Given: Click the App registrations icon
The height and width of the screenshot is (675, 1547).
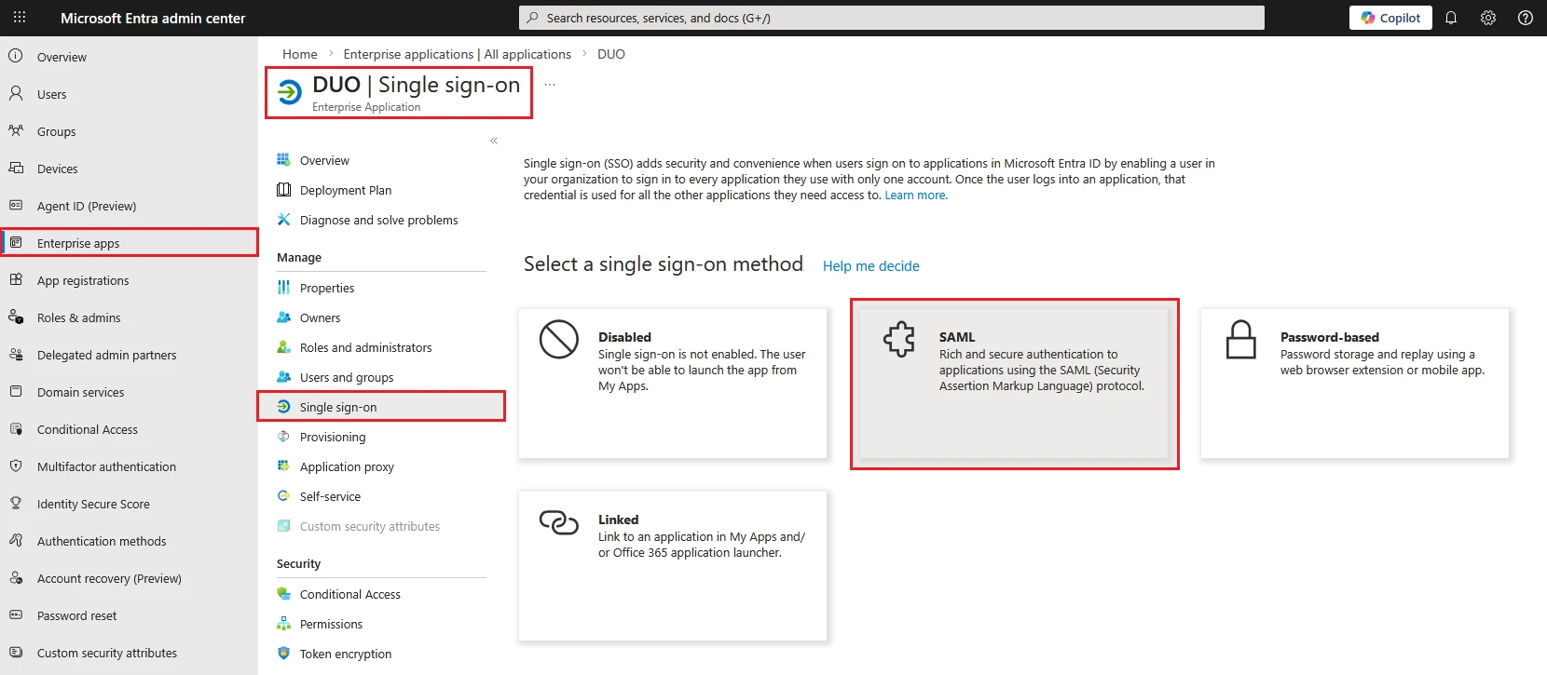Looking at the screenshot, I should [x=16, y=279].
